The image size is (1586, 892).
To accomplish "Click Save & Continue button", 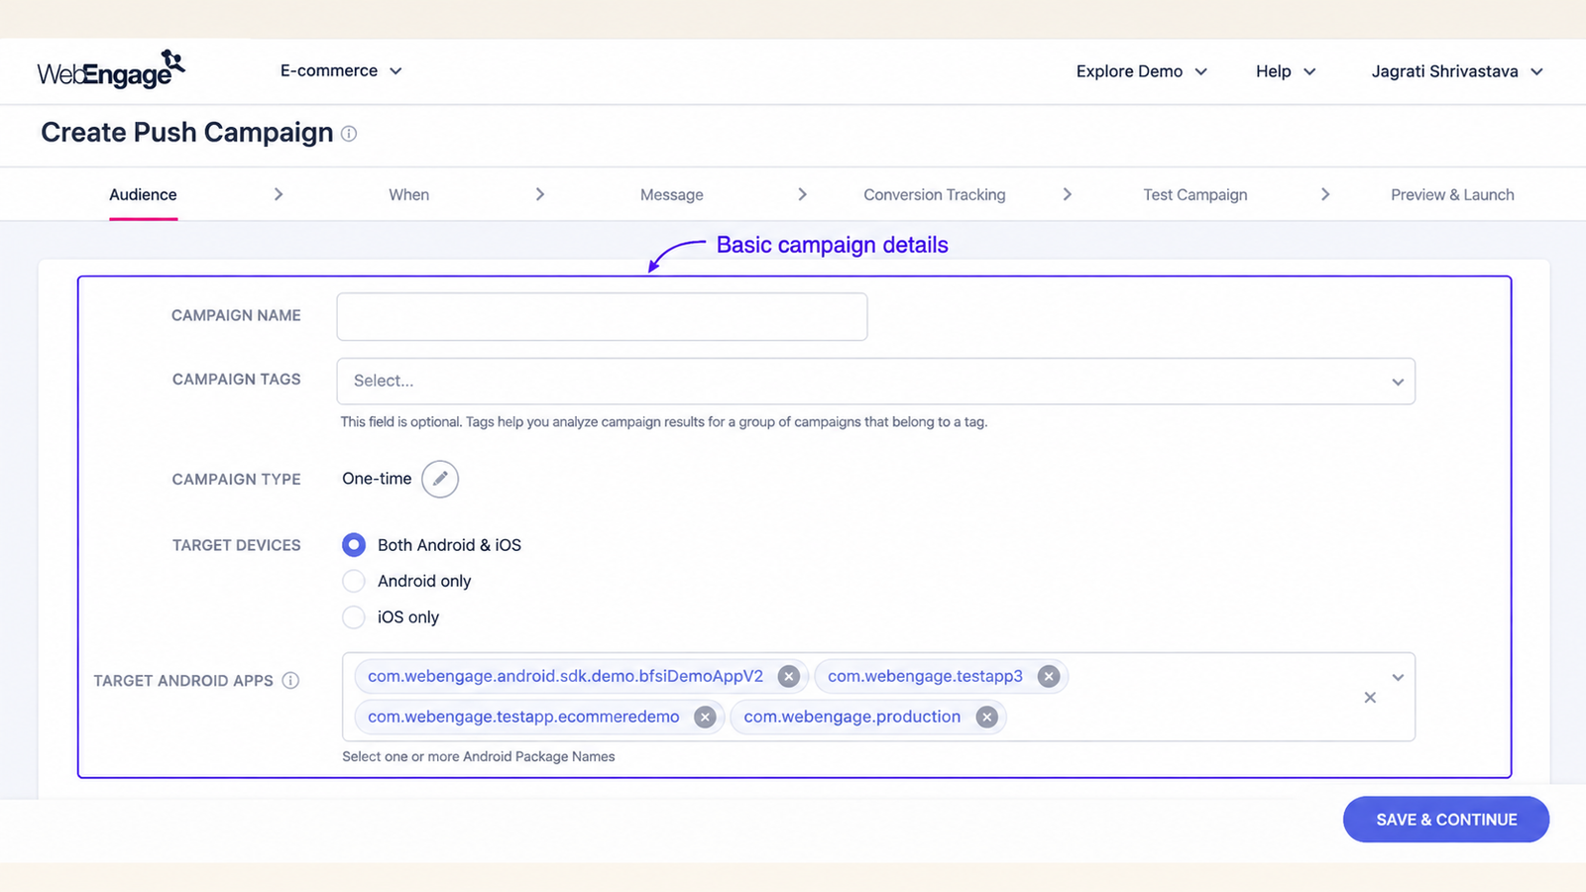I will point(1446,820).
